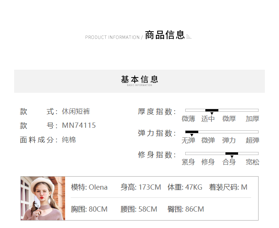Click the 着装尺码: M model size text
The width and height of the screenshot is (279, 228).
[x=228, y=187]
